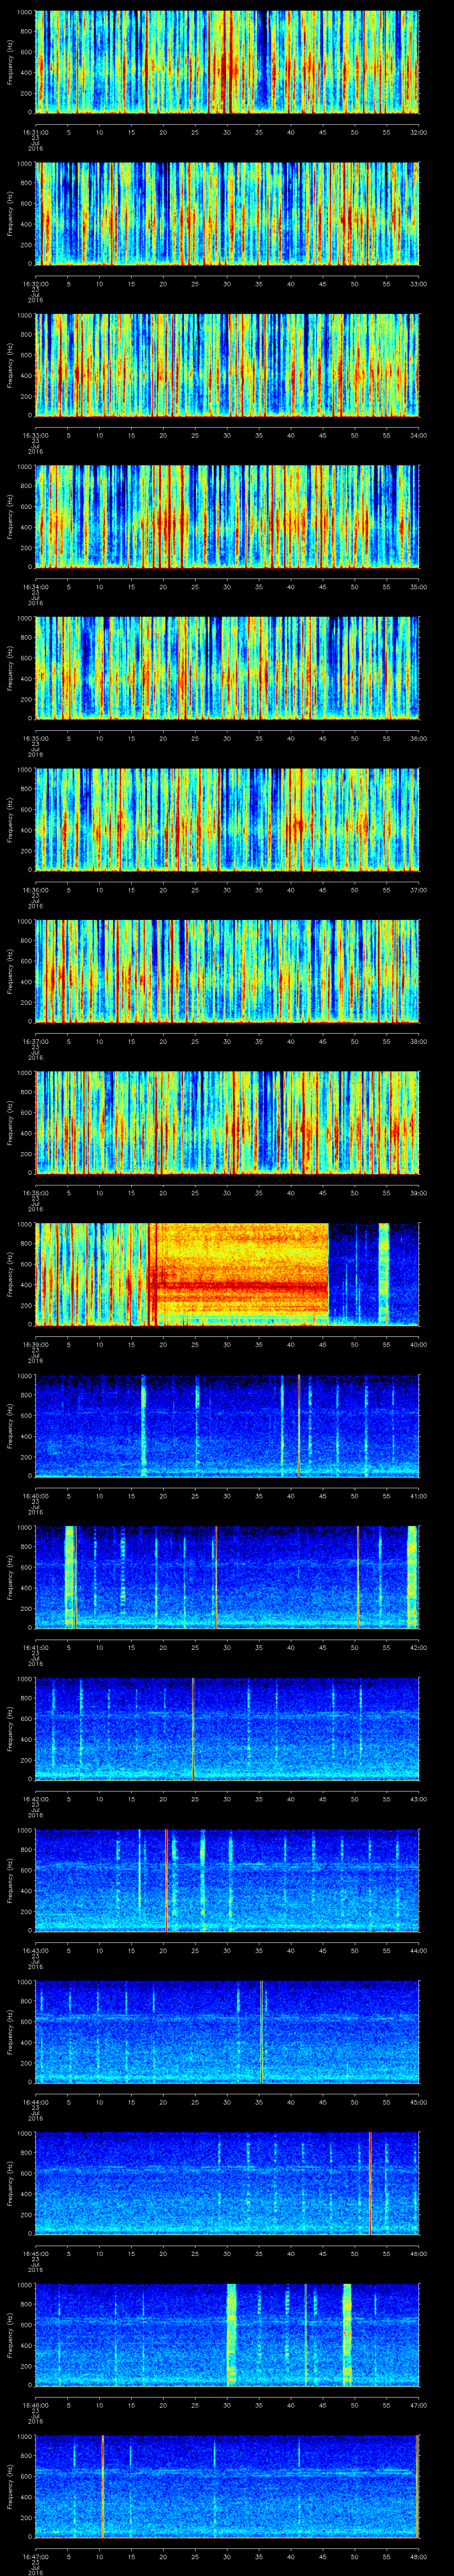Image resolution: width=454 pixels, height=2576 pixels.
Task: Click the red line near 20 seconds in the 16:43:00 spectrogram
Action: 166,1880
